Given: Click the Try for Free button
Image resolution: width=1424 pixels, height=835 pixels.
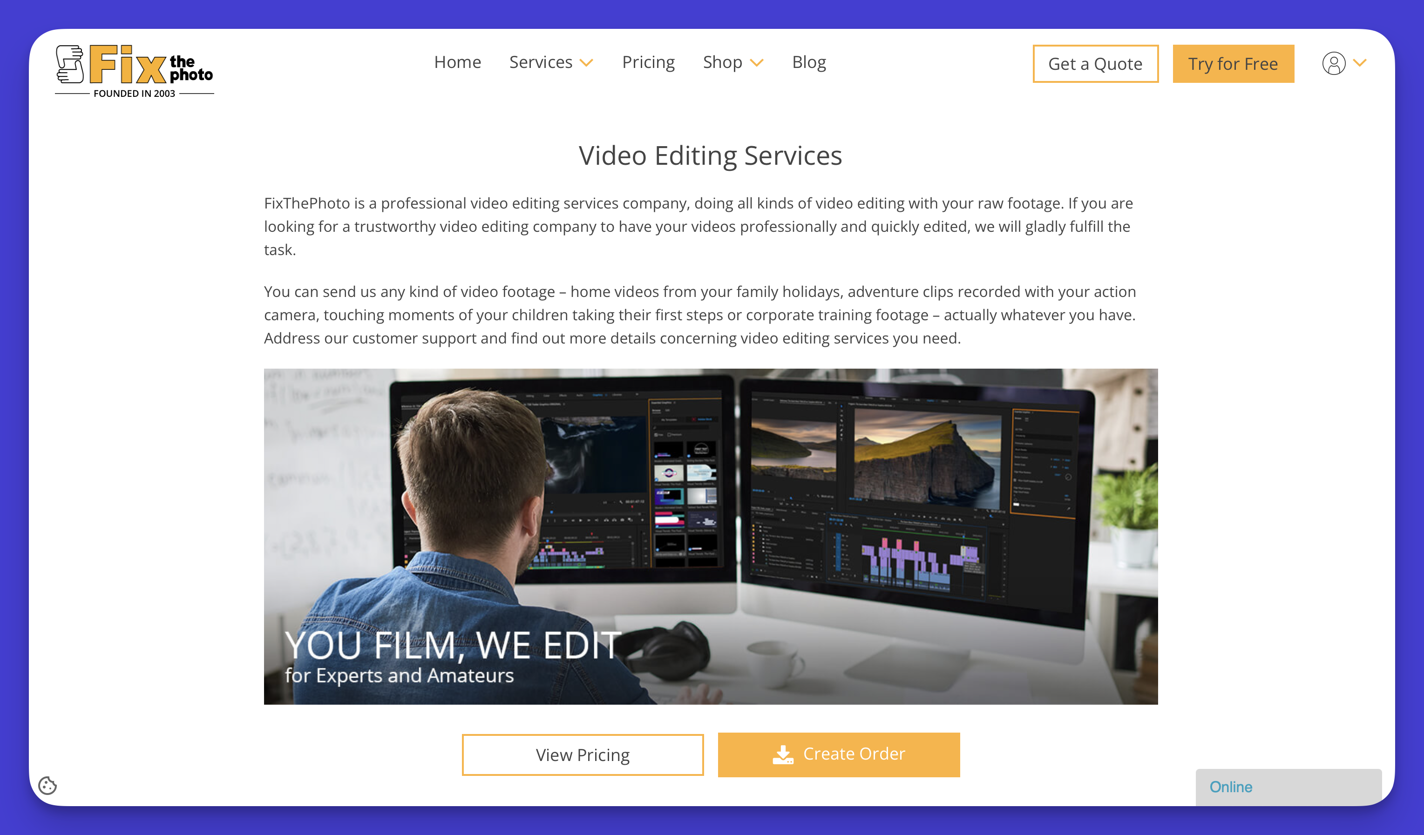Looking at the screenshot, I should click(1233, 63).
